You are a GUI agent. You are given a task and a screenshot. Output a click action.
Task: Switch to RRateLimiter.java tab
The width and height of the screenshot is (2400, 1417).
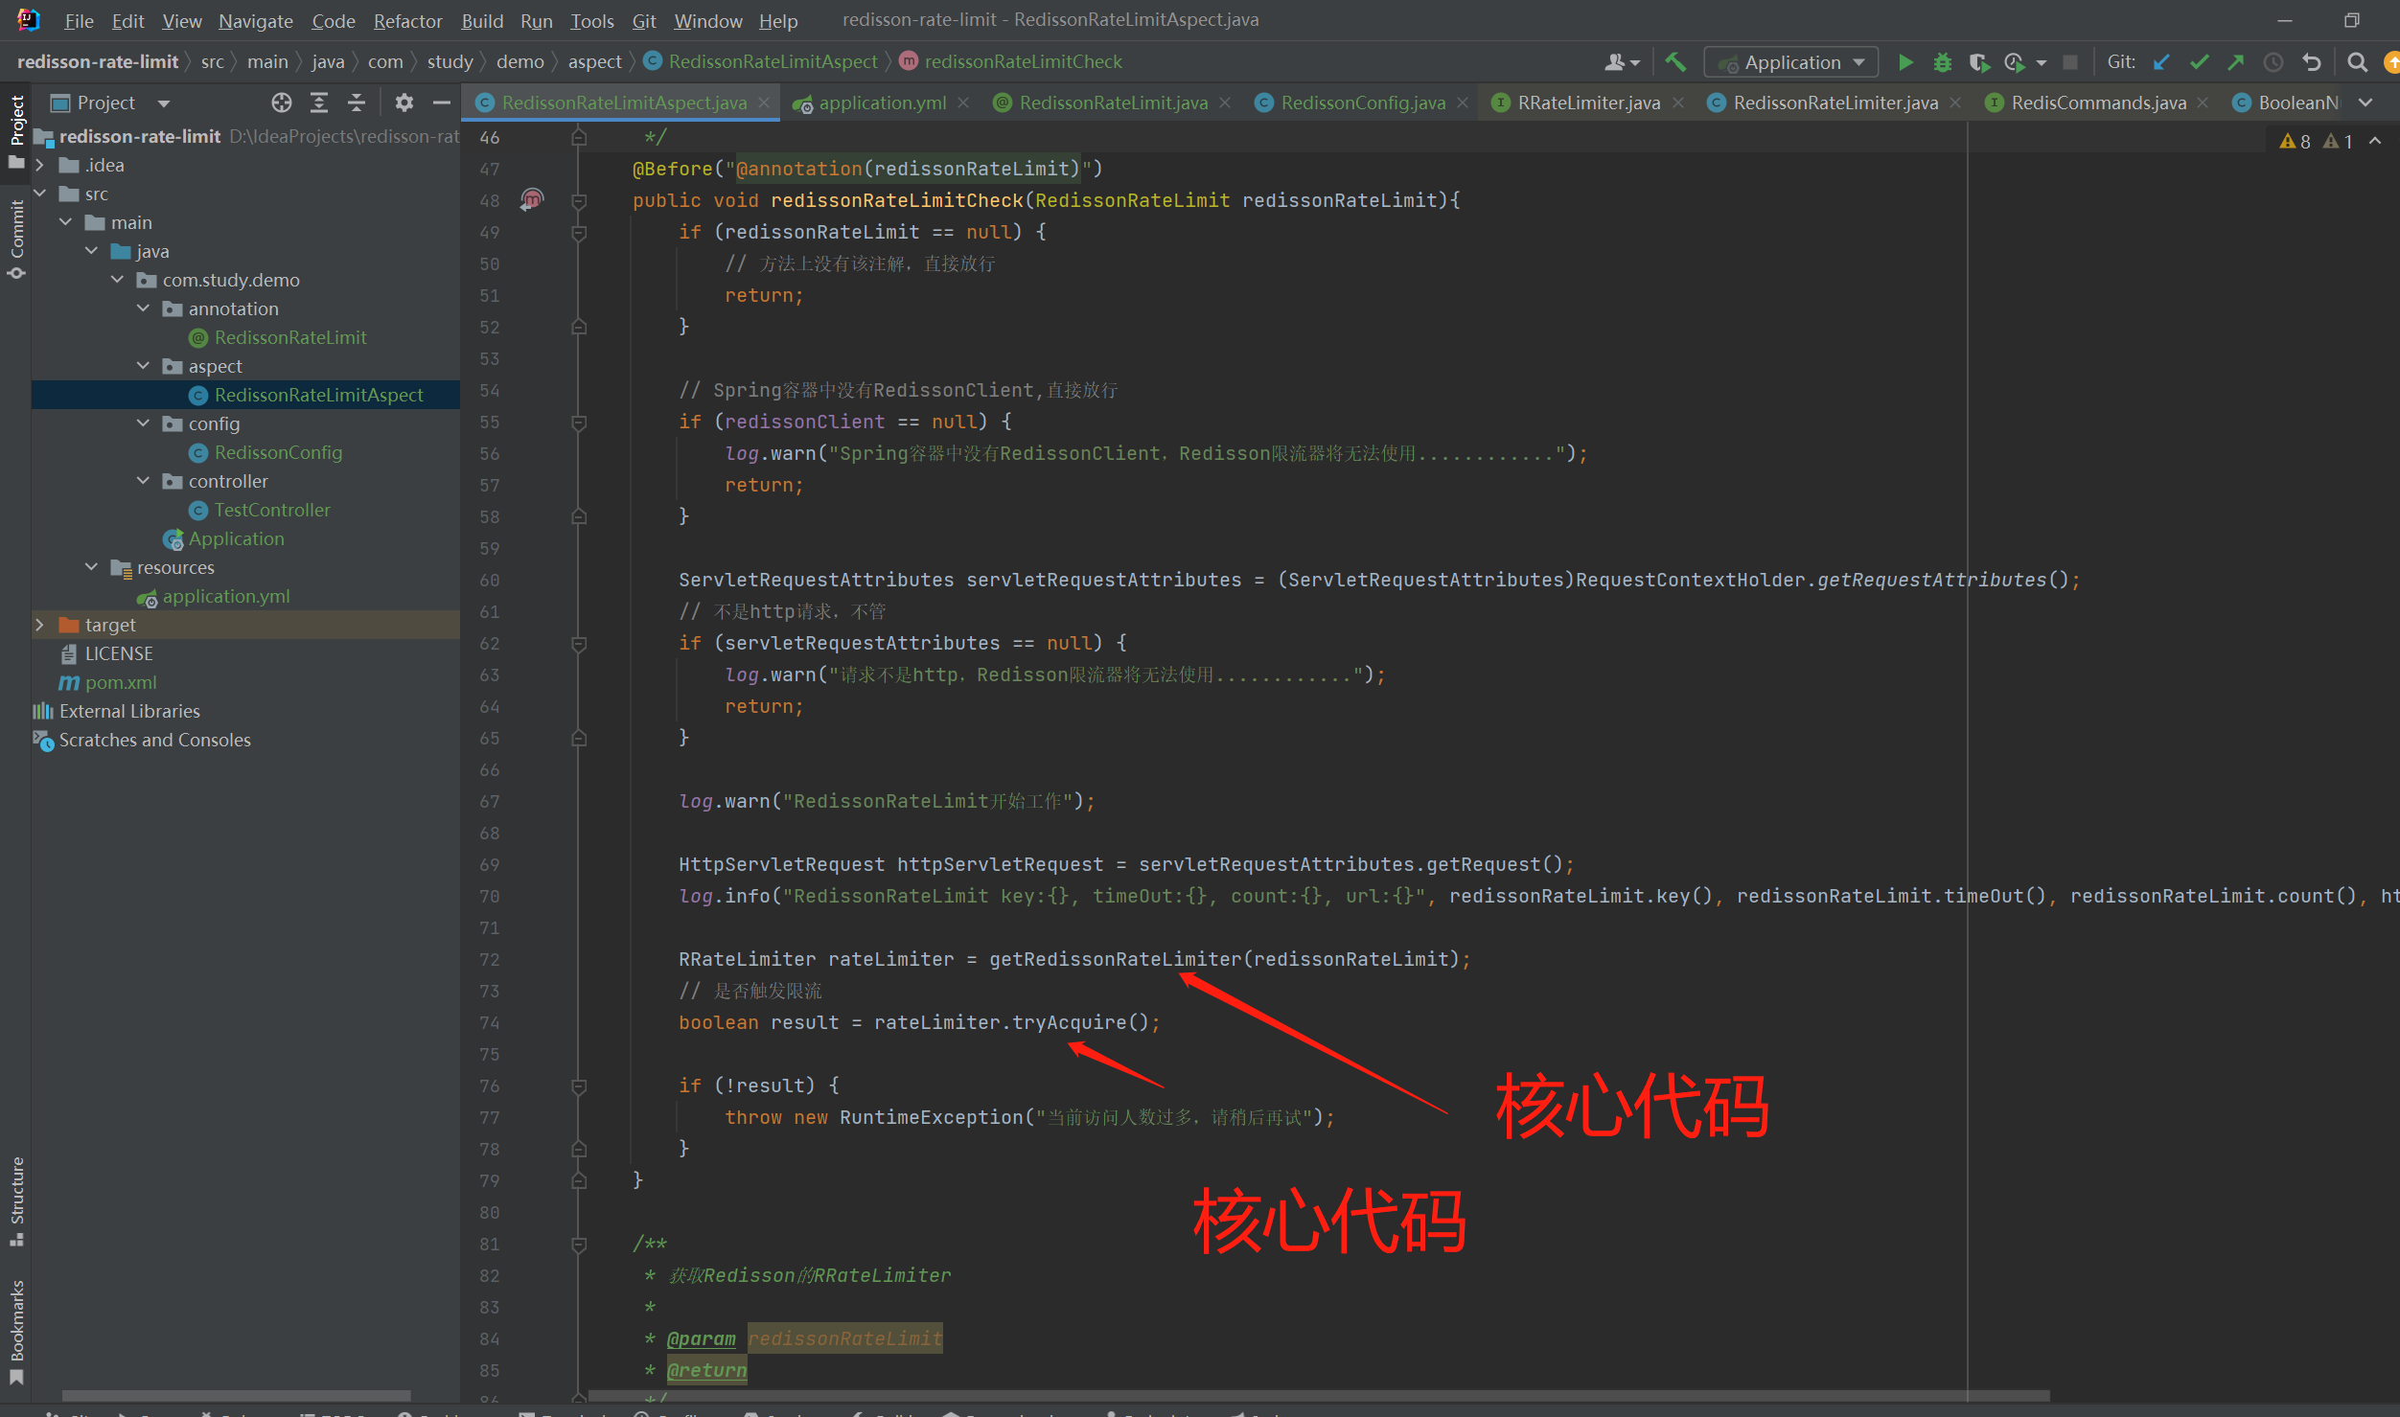[x=1589, y=103]
